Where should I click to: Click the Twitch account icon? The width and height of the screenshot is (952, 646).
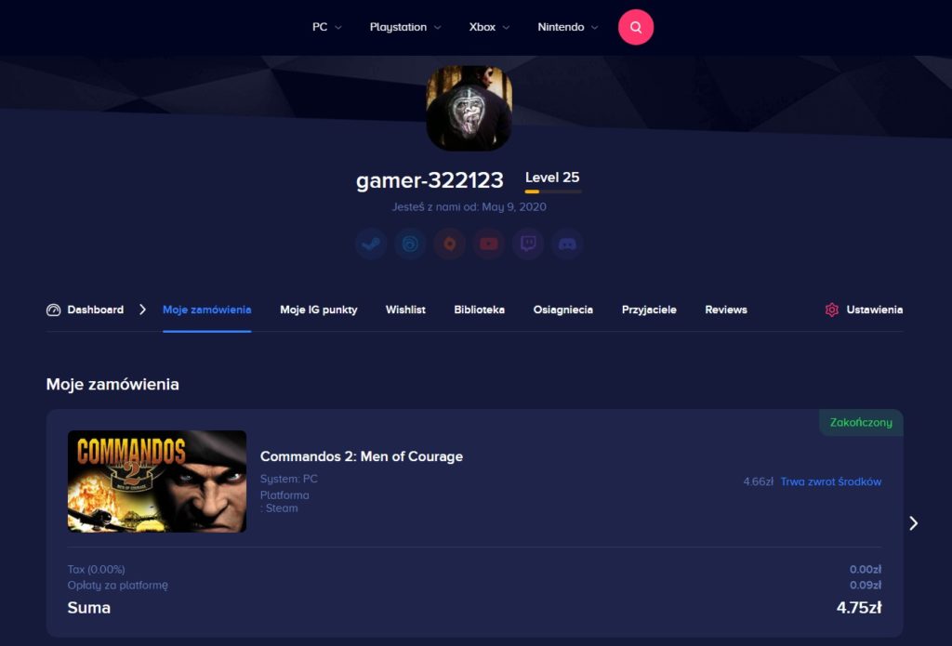[x=528, y=244]
